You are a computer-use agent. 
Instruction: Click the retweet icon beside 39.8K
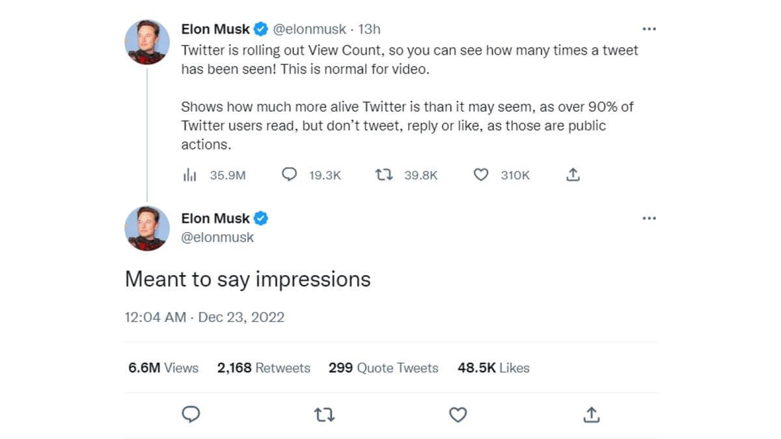coord(384,175)
